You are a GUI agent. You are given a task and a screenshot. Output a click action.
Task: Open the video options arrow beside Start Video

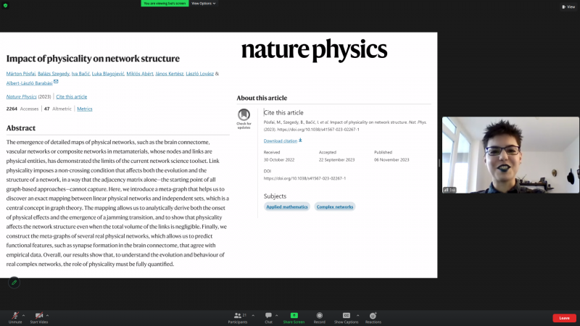point(47,315)
